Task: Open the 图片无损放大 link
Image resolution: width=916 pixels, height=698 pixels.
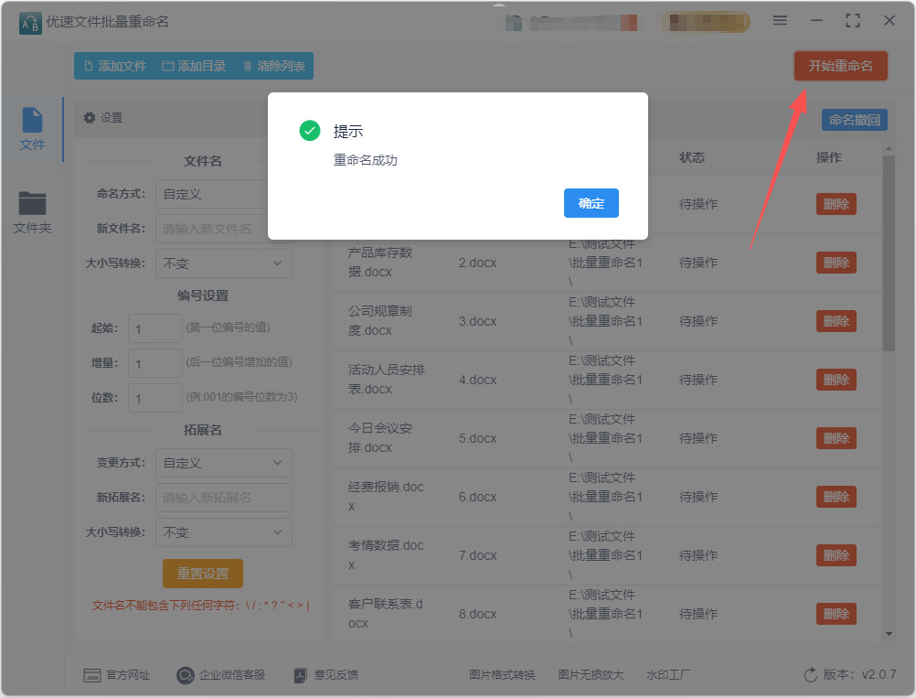Action: [x=591, y=674]
